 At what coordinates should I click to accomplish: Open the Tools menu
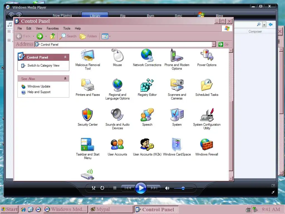67,28
